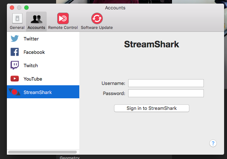Select the Twitch account row
This screenshot has height=159, width=227.
43,65
